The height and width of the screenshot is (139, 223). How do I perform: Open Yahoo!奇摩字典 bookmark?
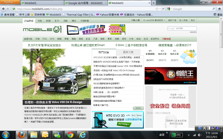[x=108, y=15]
